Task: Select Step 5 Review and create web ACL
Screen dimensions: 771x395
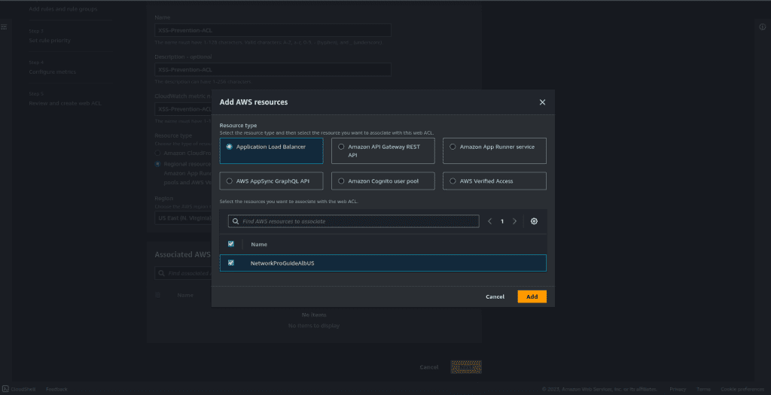Action: click(x=65, y=103)
